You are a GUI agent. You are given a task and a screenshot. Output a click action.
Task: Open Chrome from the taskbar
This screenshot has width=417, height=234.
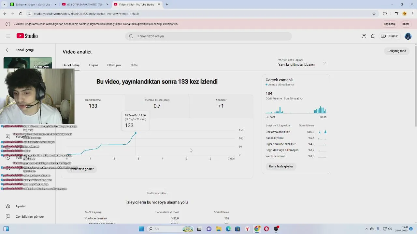click(x=257, y=229)
